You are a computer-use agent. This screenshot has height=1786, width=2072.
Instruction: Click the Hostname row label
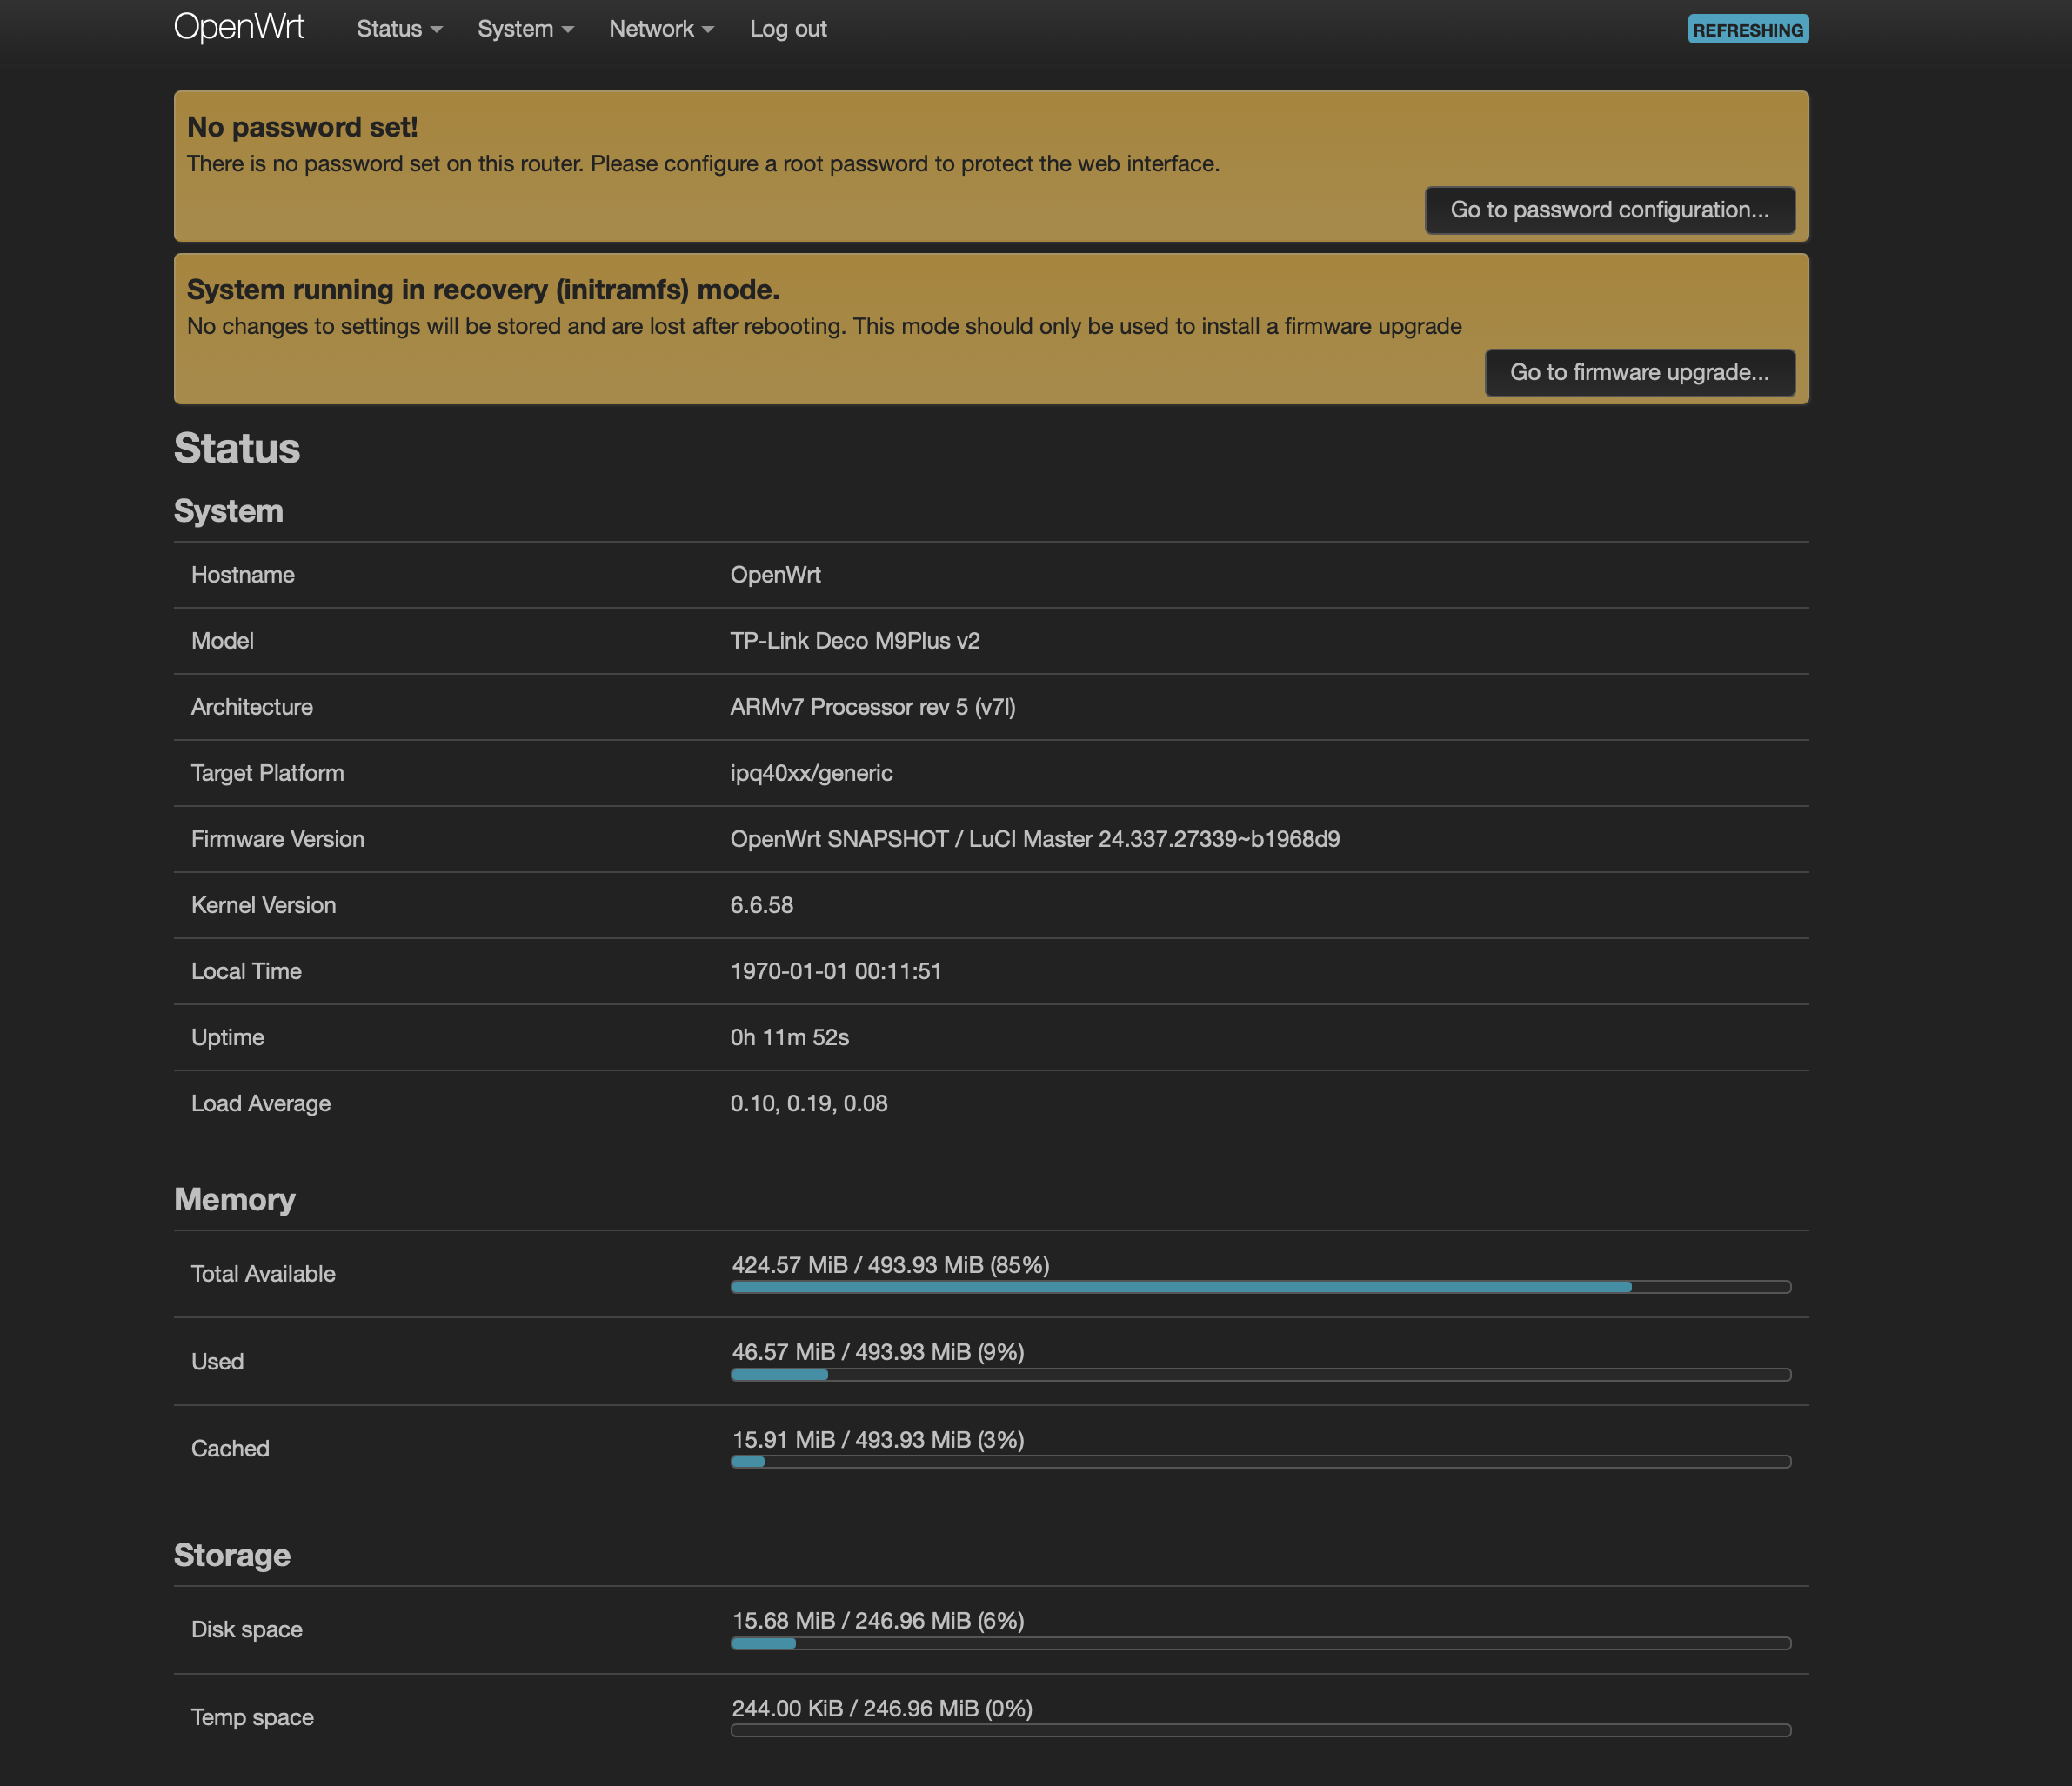click(243, 575)
